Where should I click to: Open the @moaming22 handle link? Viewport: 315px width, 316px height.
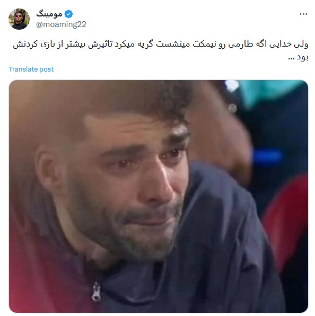(x=61, y=24)
